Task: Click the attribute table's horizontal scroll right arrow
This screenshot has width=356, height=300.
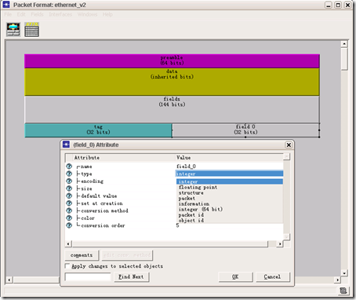Action: (x=280, y=244)
